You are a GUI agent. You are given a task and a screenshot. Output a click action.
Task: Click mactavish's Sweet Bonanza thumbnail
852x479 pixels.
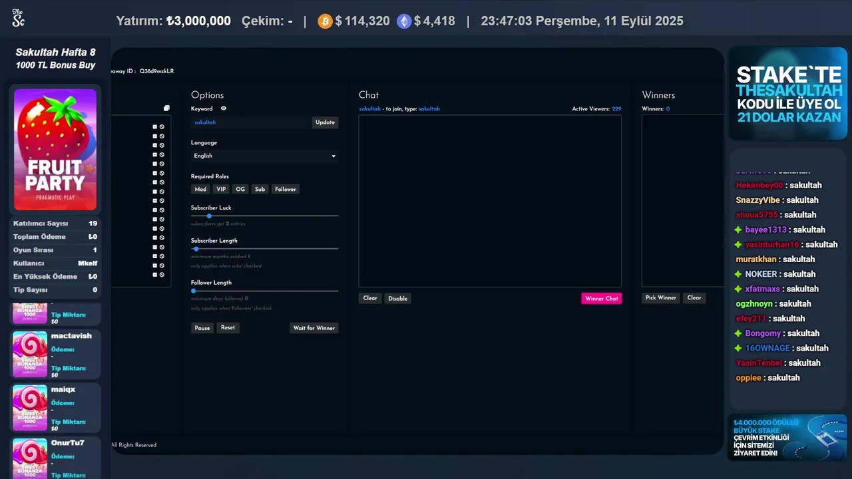pos(30,354)
